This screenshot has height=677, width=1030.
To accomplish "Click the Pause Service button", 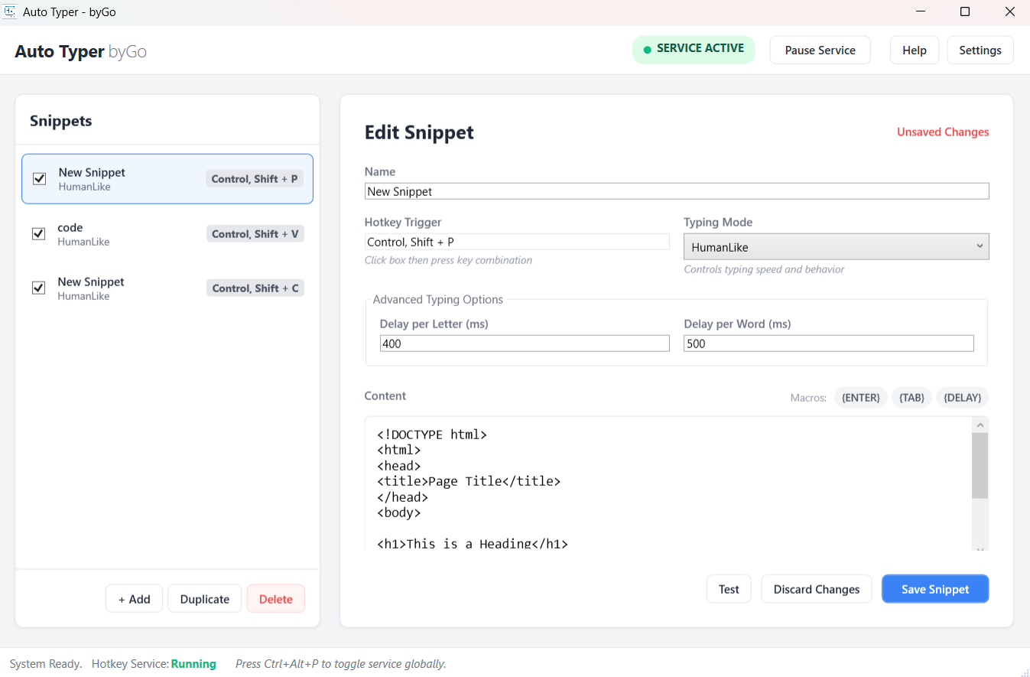I will (820, 50).
